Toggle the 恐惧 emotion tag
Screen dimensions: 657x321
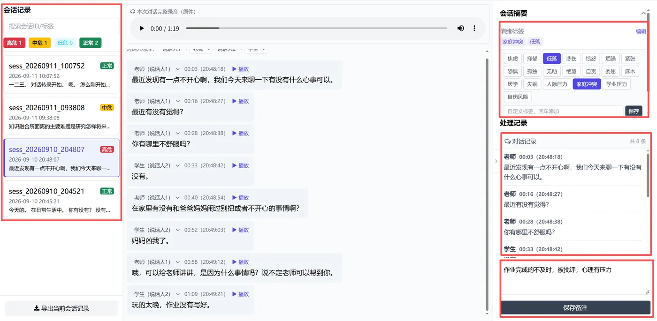click(512, 71)
